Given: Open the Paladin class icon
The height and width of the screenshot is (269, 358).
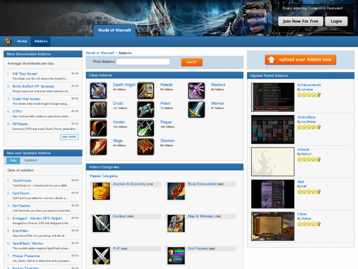Looking at the screenshot, I should coord(146,91).
